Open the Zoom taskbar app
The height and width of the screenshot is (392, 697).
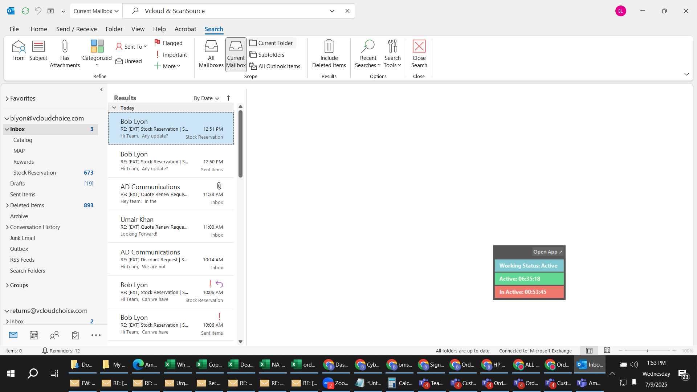[x=336, y=383]
